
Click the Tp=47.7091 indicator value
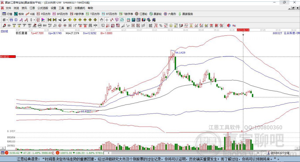pyautogui.click(x=37, y=33)
